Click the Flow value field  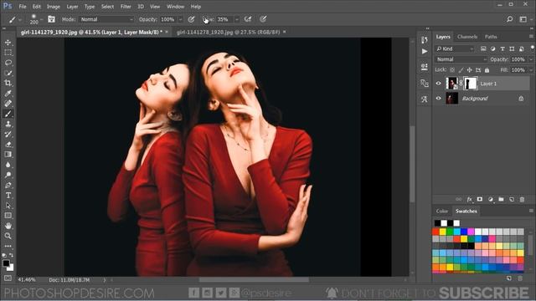(224, 19)
